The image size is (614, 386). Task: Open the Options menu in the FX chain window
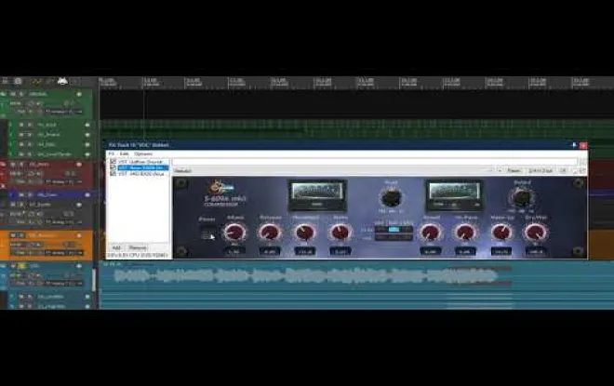(x=143, y=153)
